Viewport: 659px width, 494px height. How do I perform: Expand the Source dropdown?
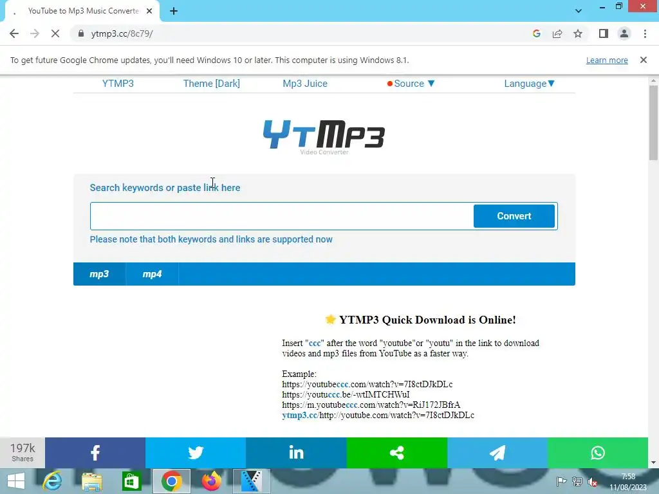point(411,84)
